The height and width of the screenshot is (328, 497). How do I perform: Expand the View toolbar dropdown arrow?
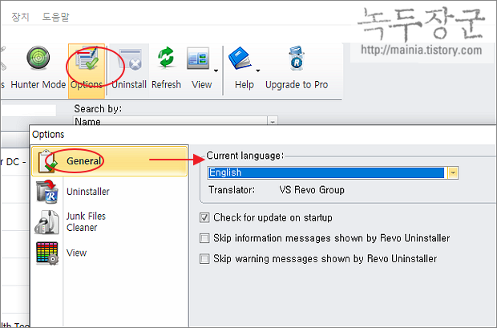(216, 71)
